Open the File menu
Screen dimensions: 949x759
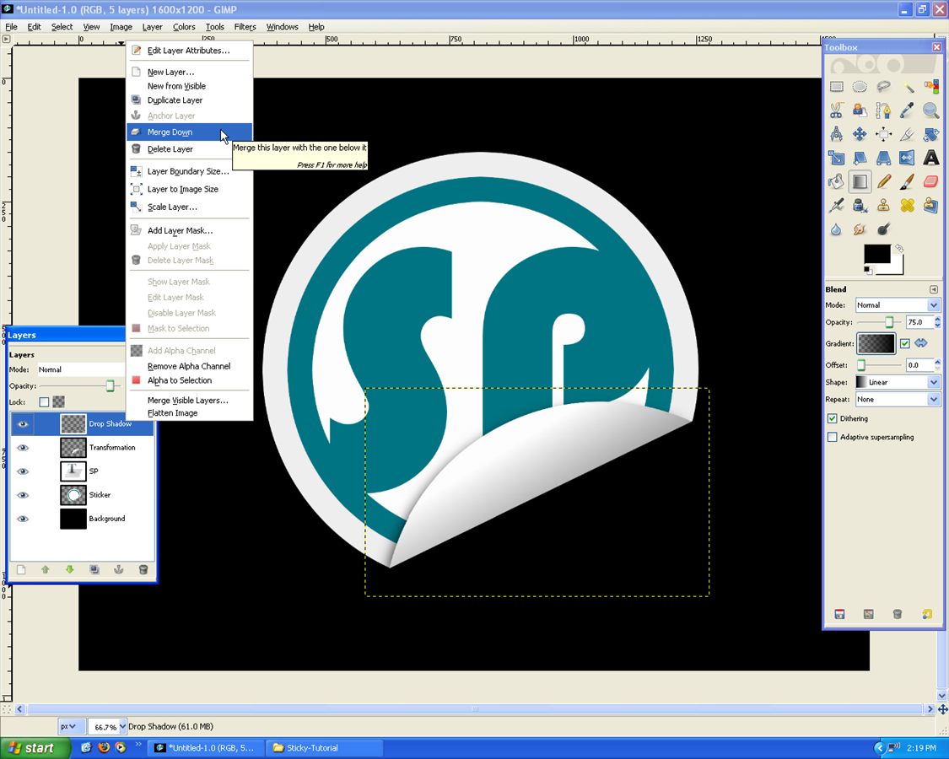12,27
